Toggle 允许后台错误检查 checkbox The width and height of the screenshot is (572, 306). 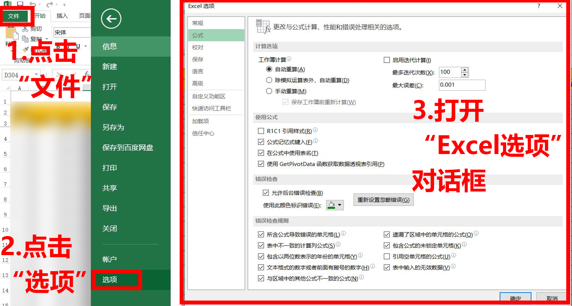pos(266,193)
